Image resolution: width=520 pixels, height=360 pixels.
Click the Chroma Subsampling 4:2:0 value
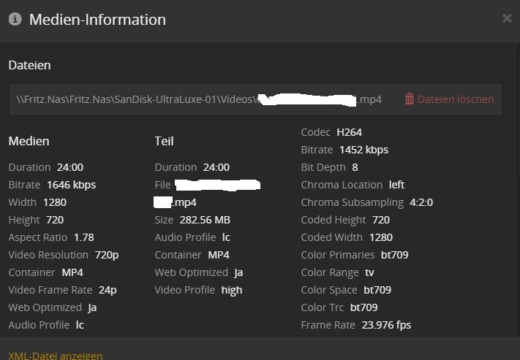pyautogui.click(x=421, y=202)
